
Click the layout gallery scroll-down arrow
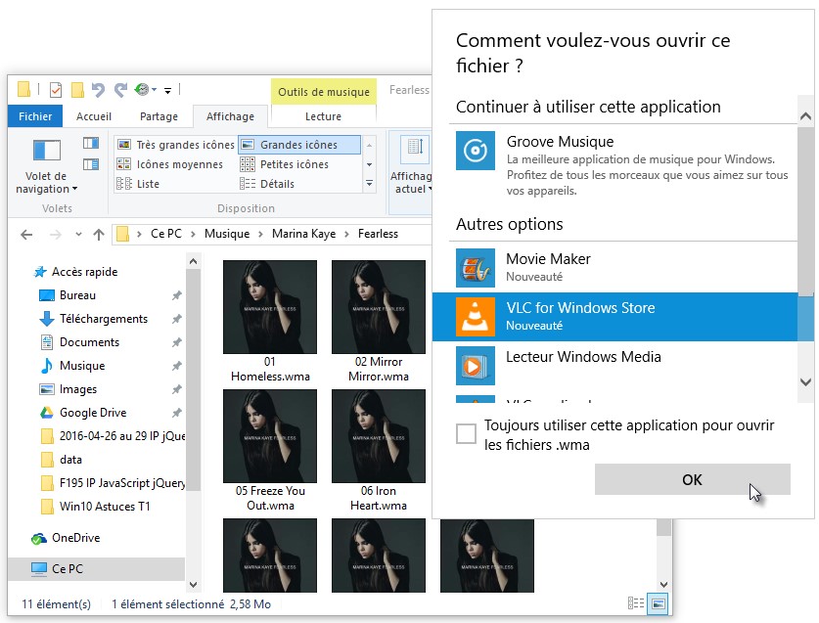(369, 164)
